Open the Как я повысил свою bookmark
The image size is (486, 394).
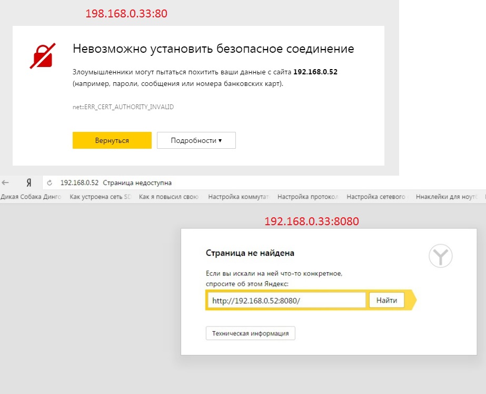tap(168, 197)
